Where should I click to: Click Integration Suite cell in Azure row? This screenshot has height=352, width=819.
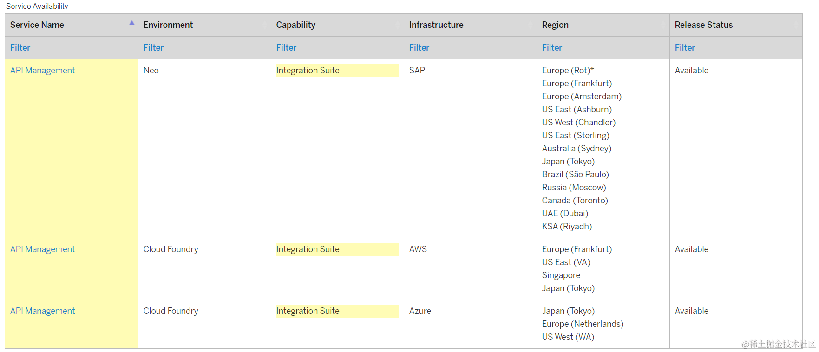coord(308,311)
